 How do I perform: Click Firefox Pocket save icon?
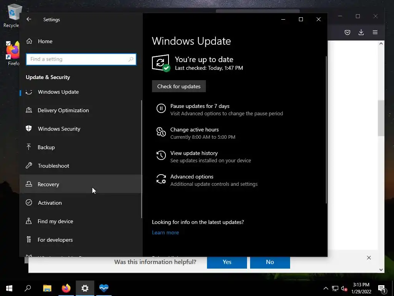[x=347, y=32]
